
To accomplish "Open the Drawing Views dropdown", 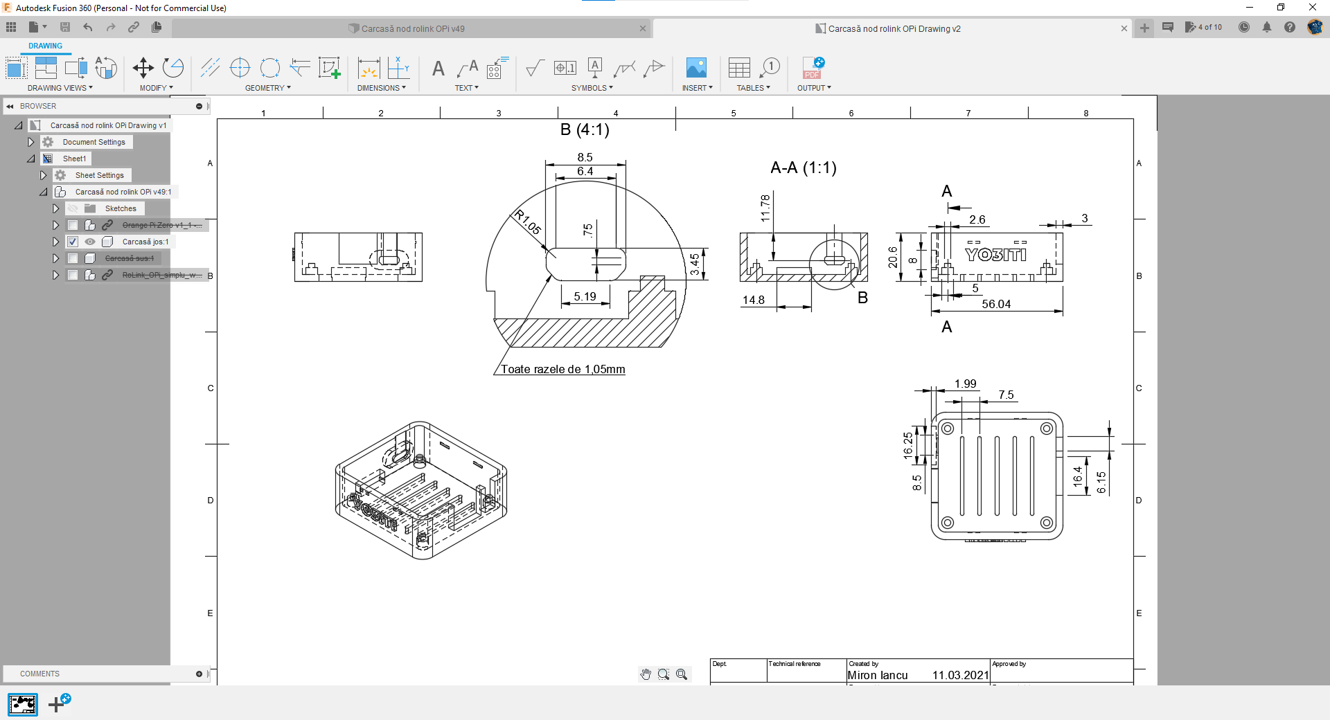I will coord(60,88).
